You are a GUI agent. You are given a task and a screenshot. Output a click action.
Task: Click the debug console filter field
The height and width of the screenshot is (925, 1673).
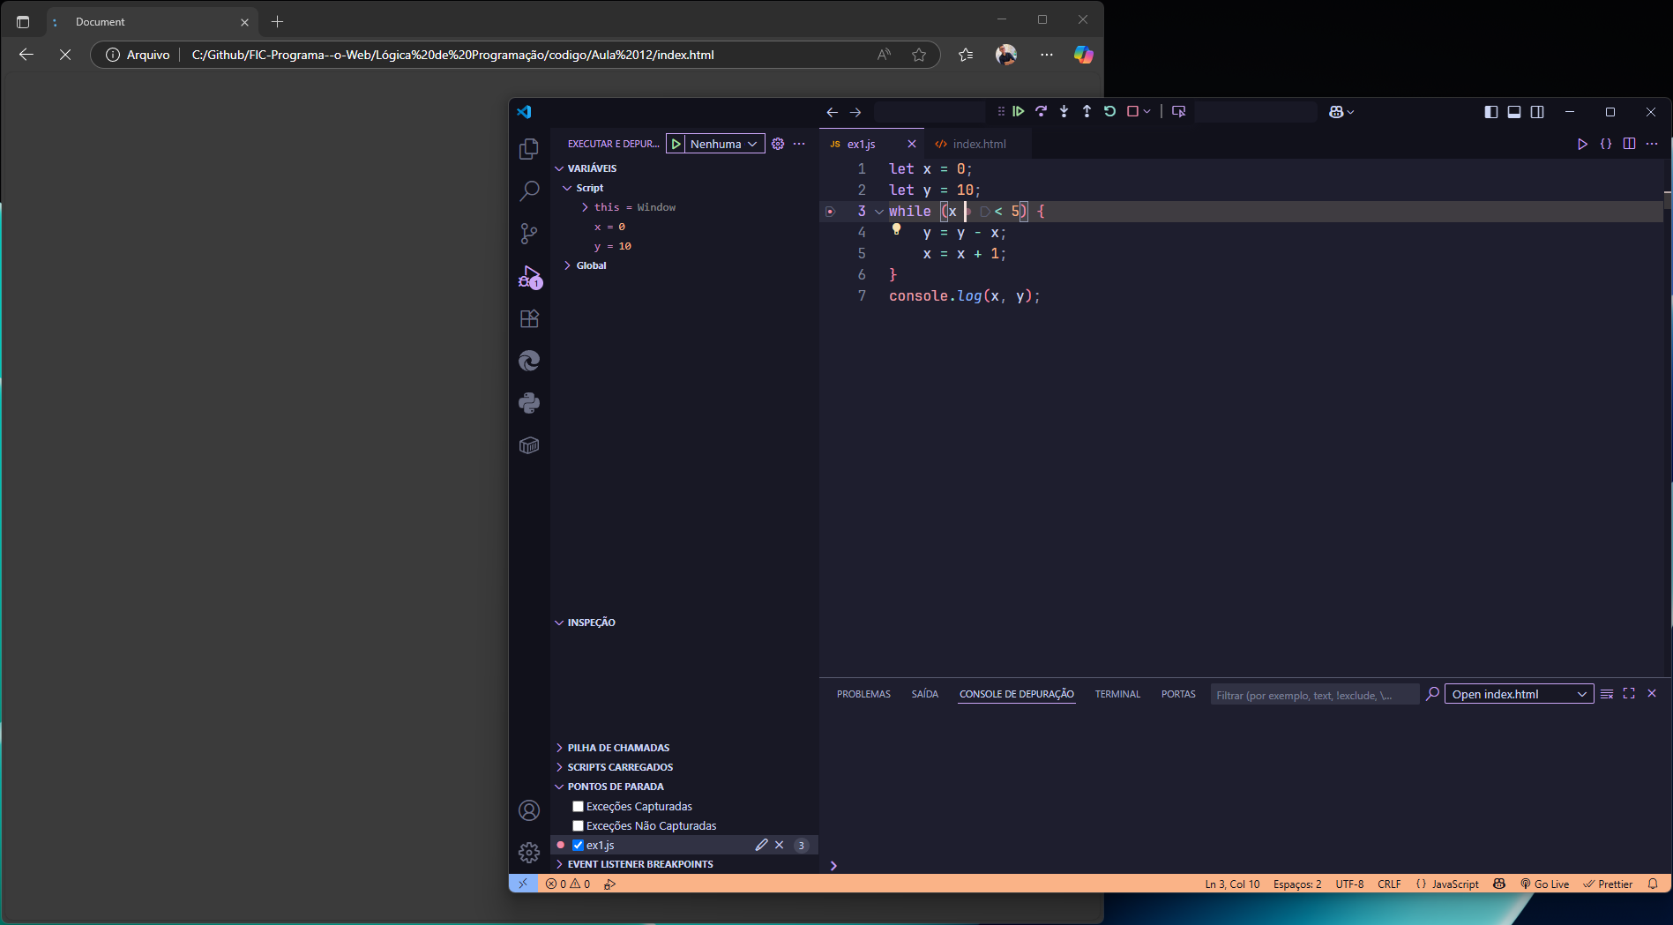click(1314, 695)
